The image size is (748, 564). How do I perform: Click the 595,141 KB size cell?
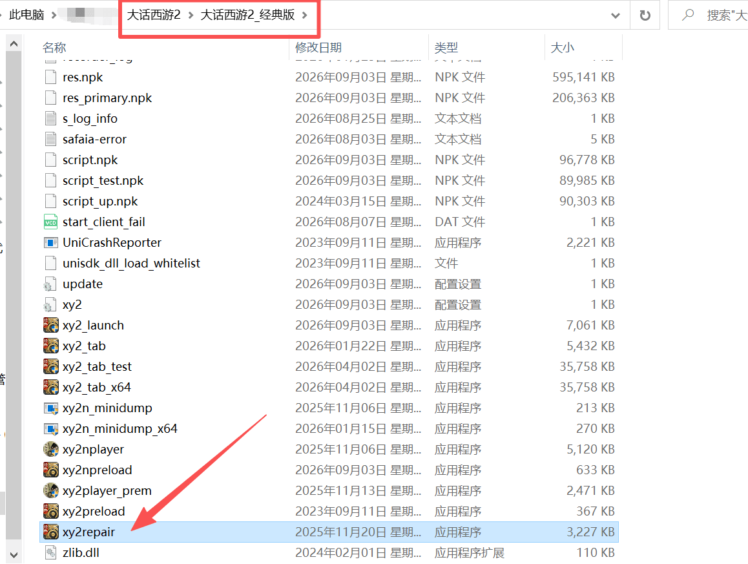click(583, 78)
